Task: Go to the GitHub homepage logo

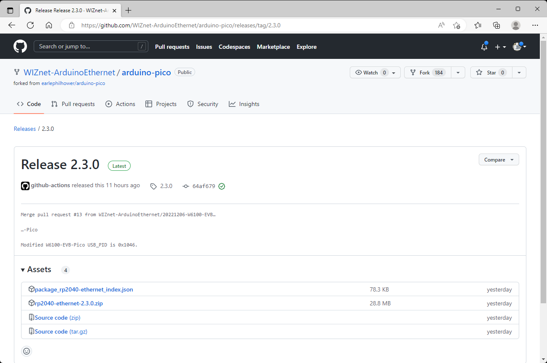Action: (20, 46)
